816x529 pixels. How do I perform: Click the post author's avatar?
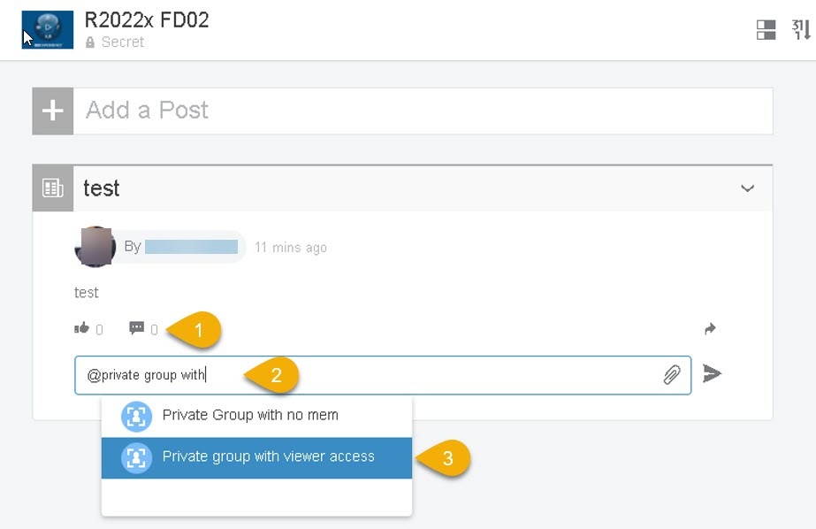point(95,247)
